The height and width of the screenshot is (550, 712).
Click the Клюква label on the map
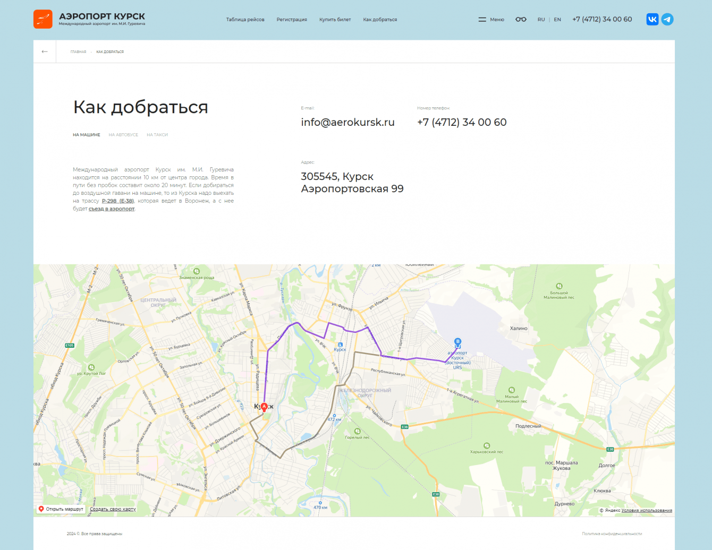(602, 491)
